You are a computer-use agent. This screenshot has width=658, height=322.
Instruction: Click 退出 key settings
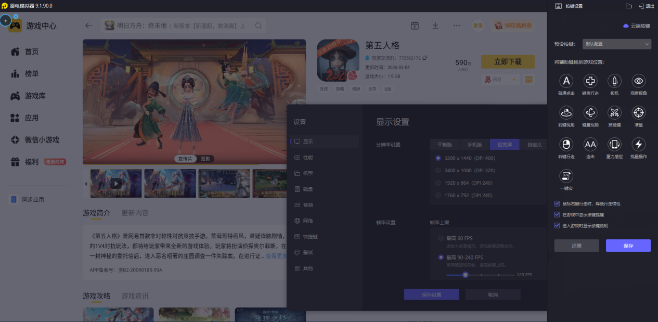pyautogui.click(x=646, y=6)
